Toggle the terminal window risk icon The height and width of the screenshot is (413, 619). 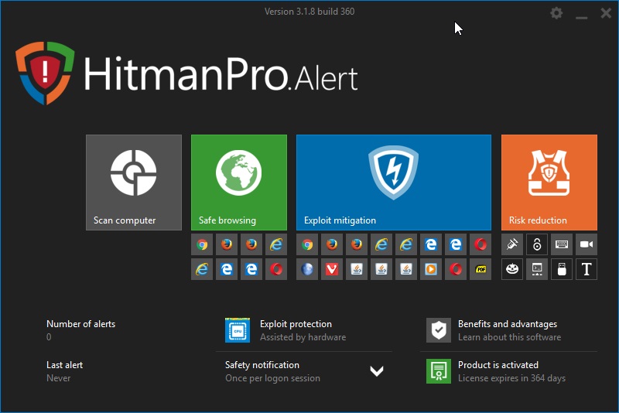click(x=537, y=269)
